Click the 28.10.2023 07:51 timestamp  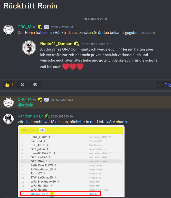click(x=62, y=27)
